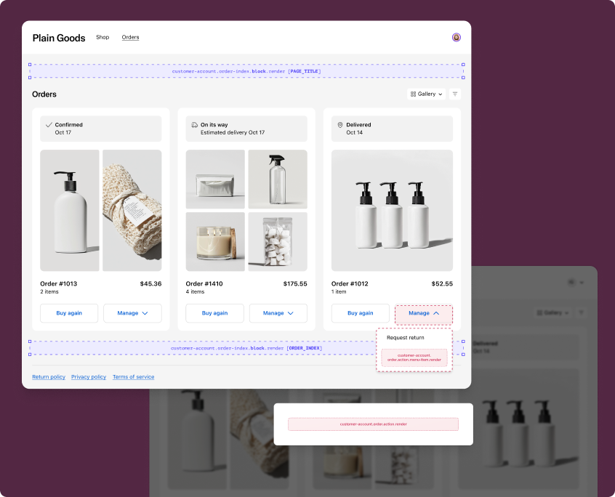Expand Manage menu for Order #1410
Screen dimensions: 615x497
coord(278,313)
